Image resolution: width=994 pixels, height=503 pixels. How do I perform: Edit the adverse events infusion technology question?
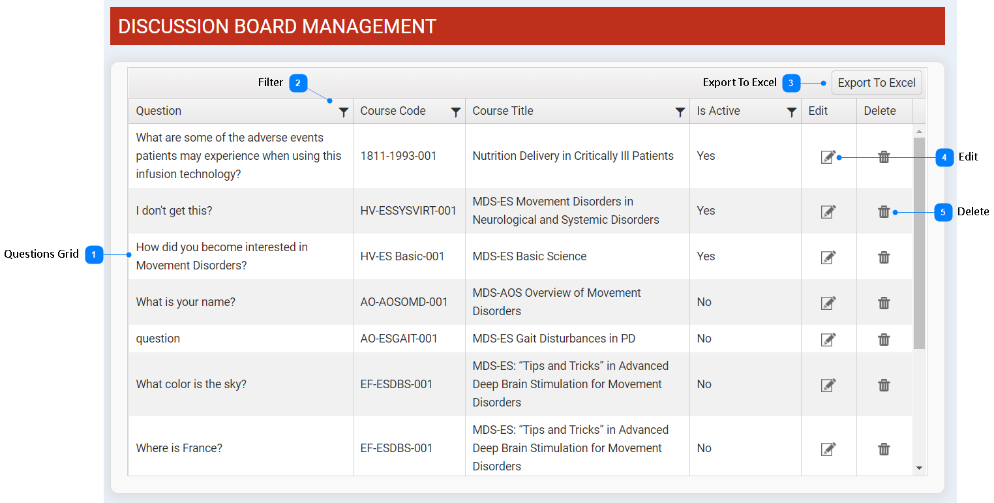828,157
